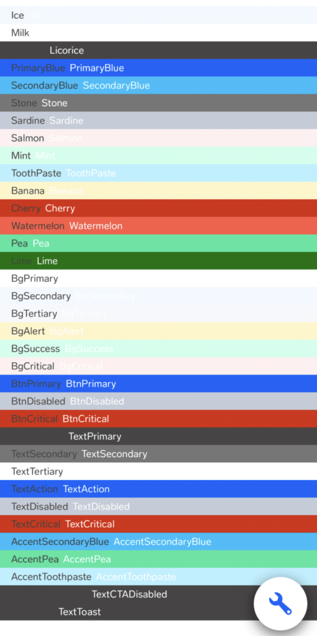Choose the Mint color row
The height and width of the screenshot is (636, 317).
tap(158, 156)
